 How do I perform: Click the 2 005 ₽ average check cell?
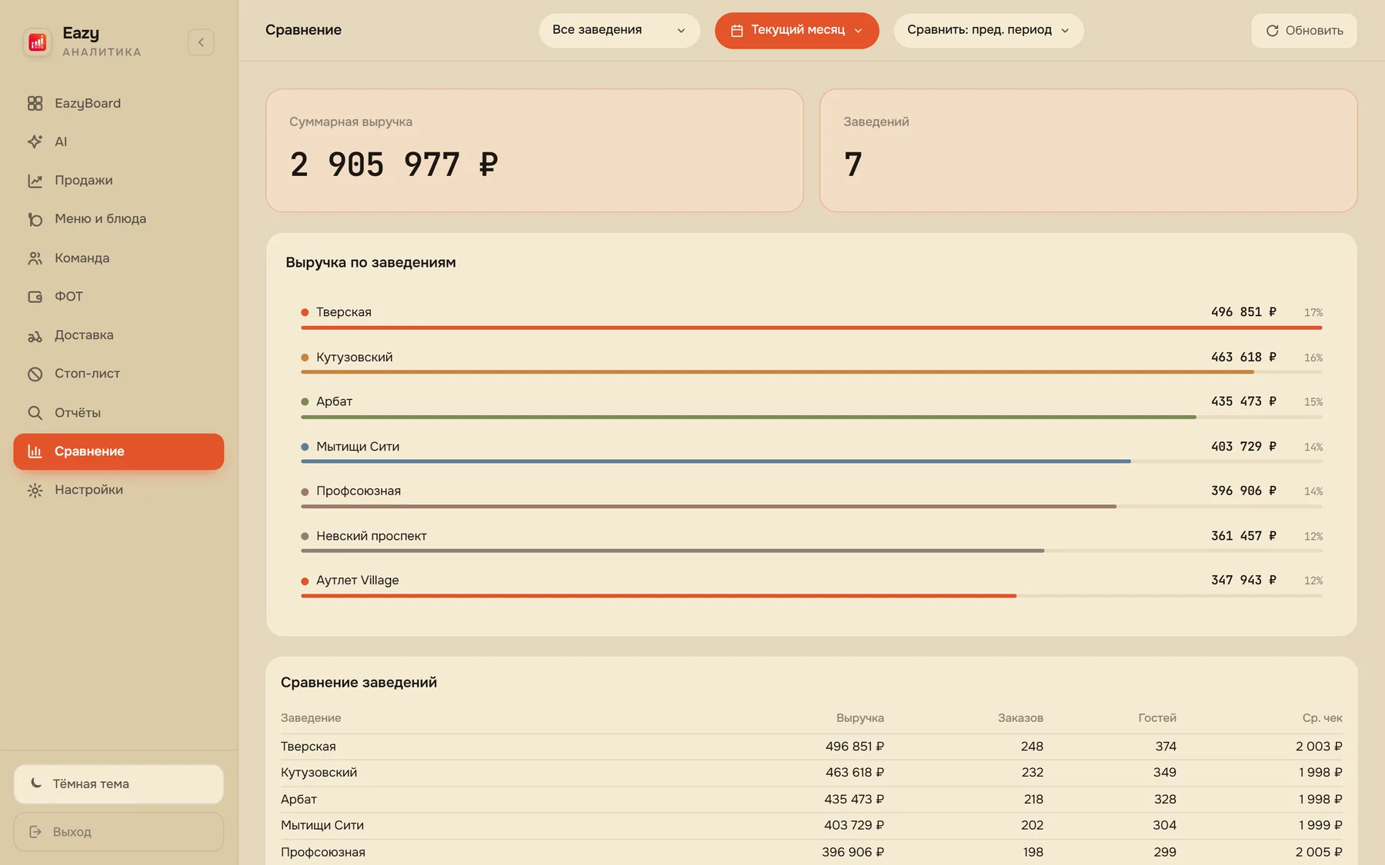[1319, 852]
